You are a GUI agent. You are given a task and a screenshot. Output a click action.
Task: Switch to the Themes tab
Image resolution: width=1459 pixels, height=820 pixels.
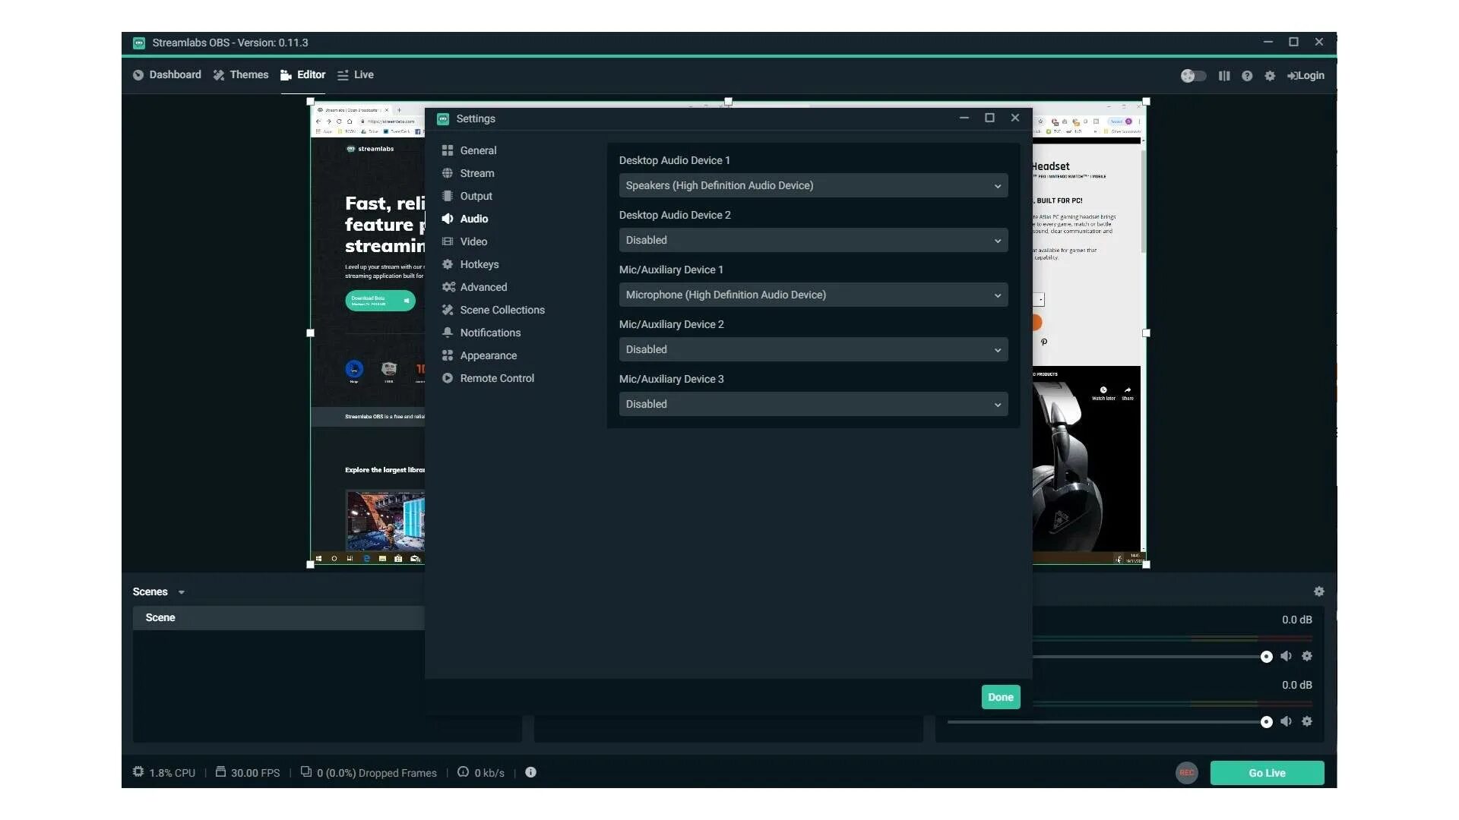241,74
